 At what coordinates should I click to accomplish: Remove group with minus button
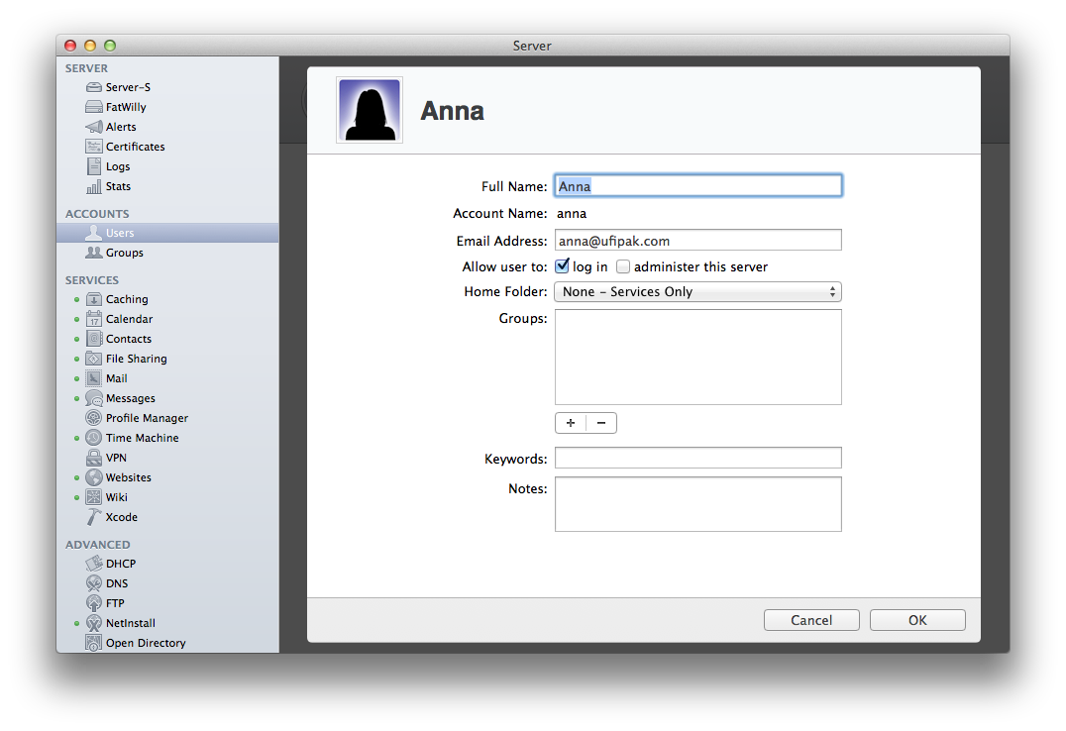(601, 423)
